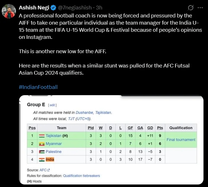Click the 3h timestamp
This screenshot has width=208, height=187.
[99, 8]
